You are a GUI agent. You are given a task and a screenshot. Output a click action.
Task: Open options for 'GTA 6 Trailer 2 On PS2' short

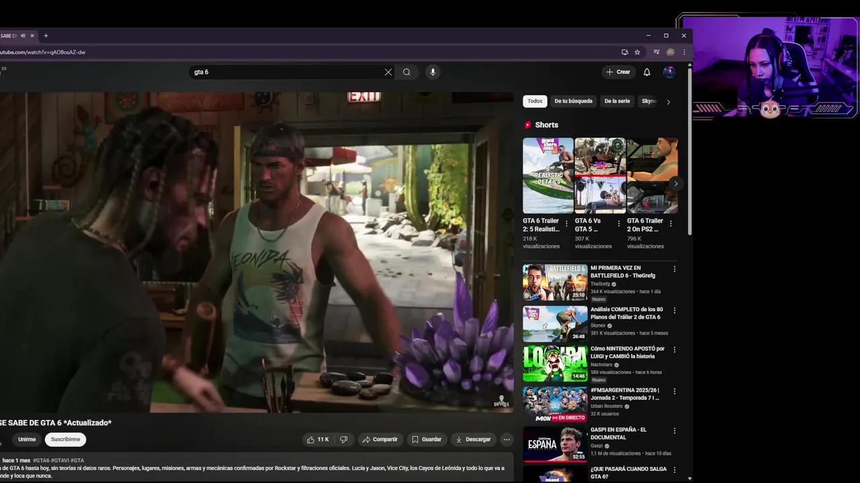point(671,223)
